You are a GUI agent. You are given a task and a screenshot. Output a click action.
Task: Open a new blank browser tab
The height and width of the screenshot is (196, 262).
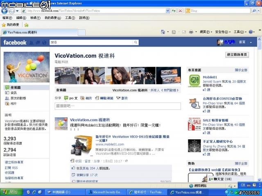pyautogui.click(x=82, y=33)
